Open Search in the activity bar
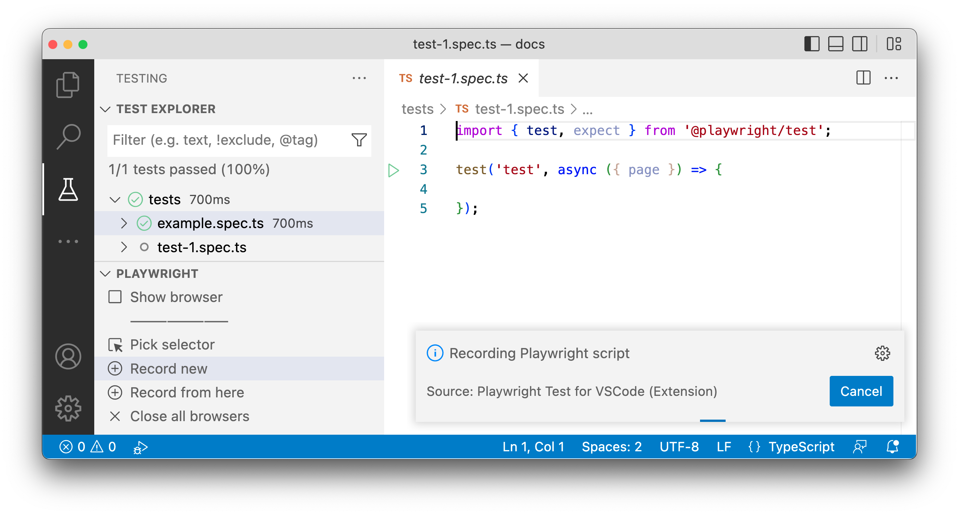The width and height of the screenshot is (959, 515). [x=68, y=136]
